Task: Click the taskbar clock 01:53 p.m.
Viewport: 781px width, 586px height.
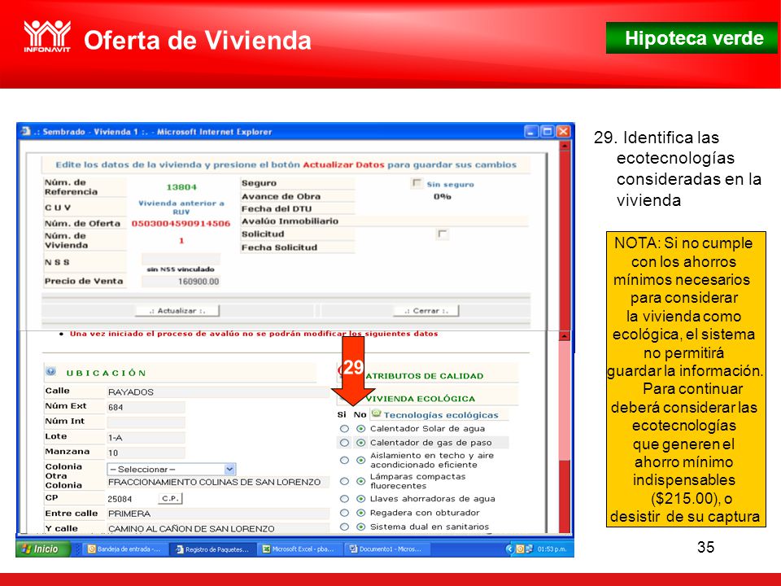Action: click(552, 549)
